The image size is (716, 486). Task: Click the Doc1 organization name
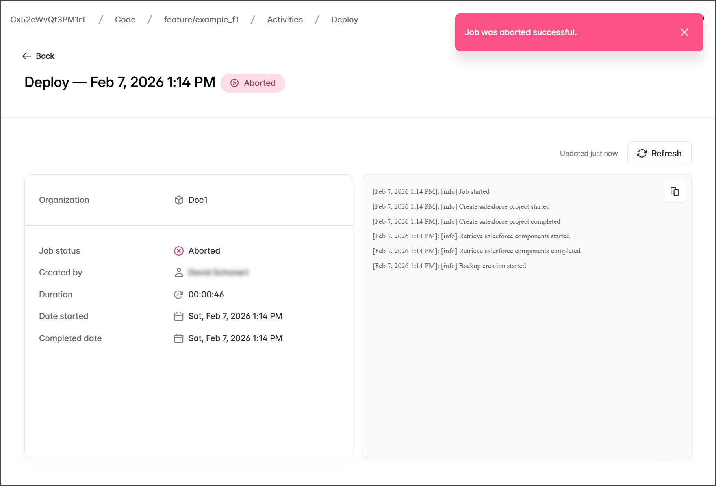point(198,200)
